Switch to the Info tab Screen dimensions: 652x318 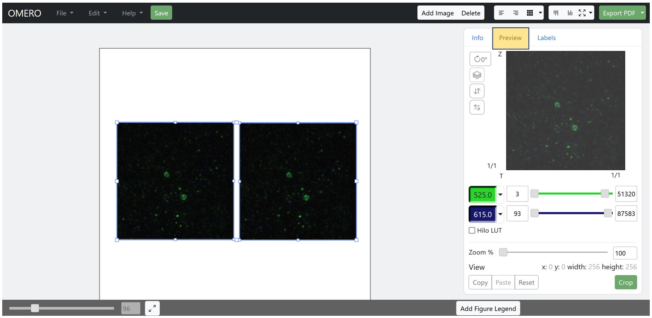coord(478,38)
